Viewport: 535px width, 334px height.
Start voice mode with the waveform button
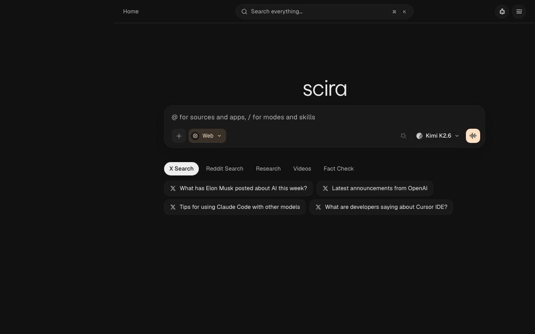tap(473, 136)
